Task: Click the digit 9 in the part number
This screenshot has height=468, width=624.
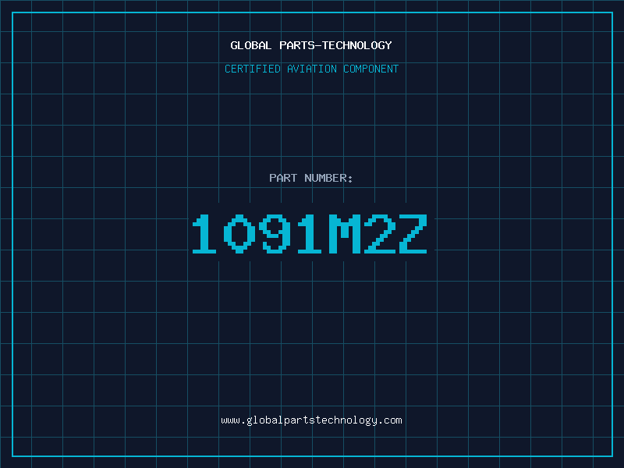Action: pyautogui.click(x=275, y=234)
